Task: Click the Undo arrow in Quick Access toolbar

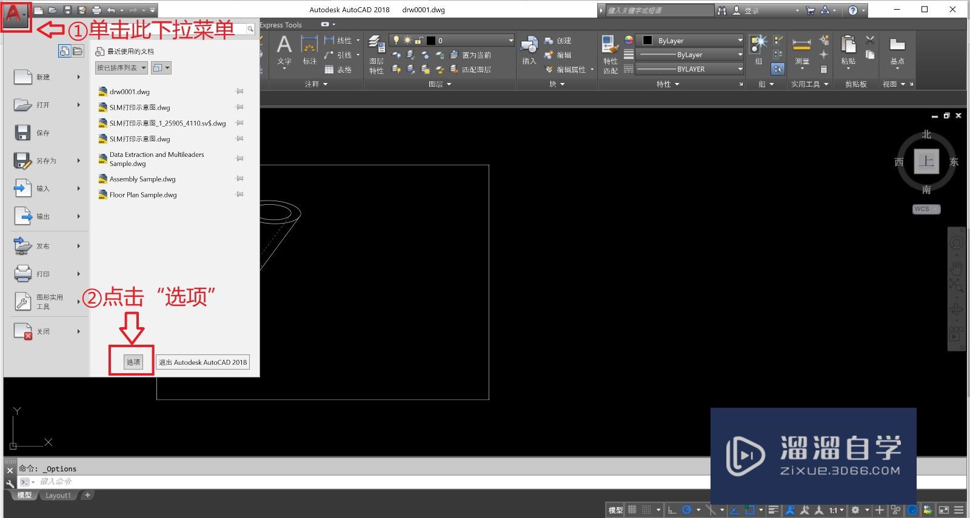Action: coord(111,10)
